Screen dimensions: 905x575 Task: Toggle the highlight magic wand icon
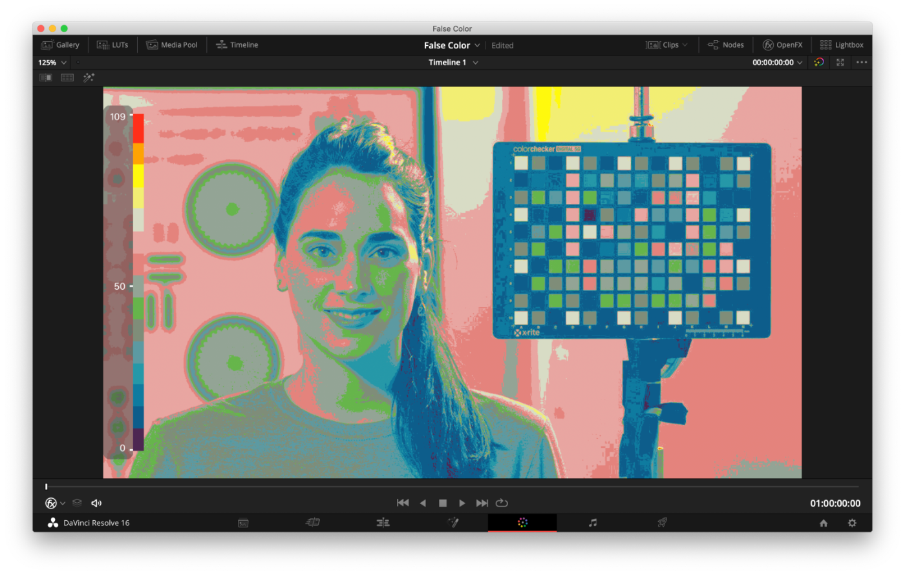[x=89, y=77]
